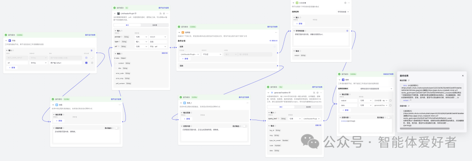
Task: Open type 输入 dropdown in LinkReaderPlugin
Action: pyautogui.click(x=141, y=41)
